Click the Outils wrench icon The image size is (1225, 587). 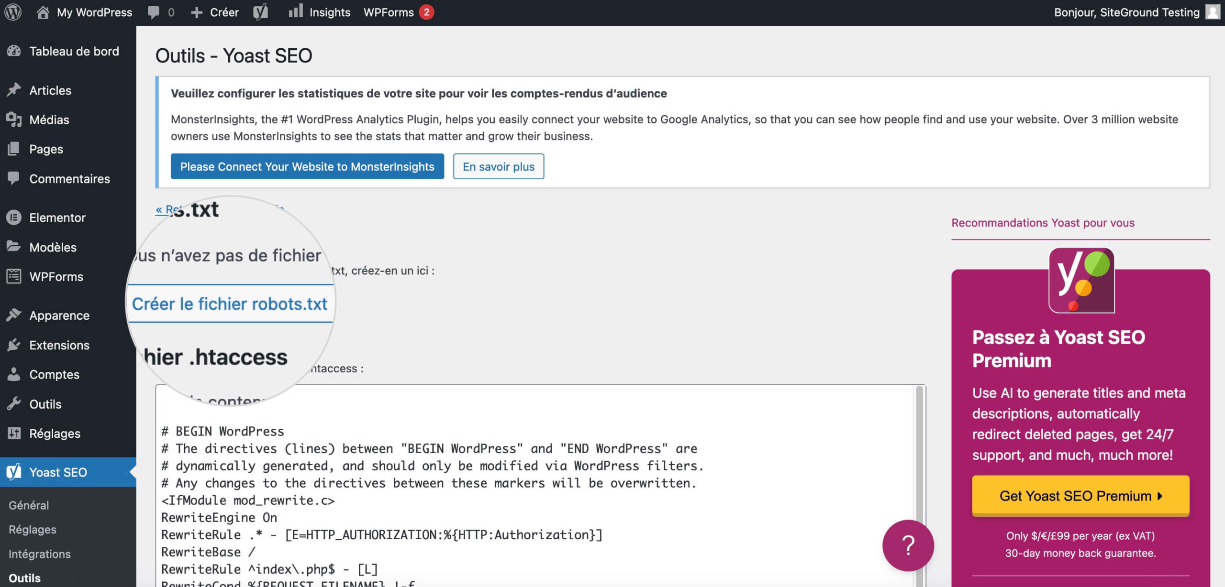tap(14, 404)
